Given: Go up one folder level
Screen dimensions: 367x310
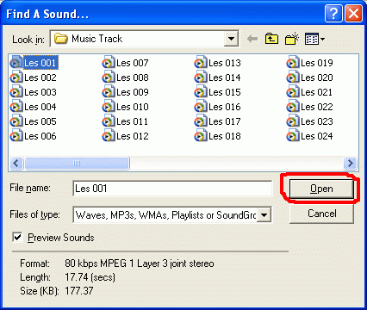Looking at the screenshot, I should point(271,39).
